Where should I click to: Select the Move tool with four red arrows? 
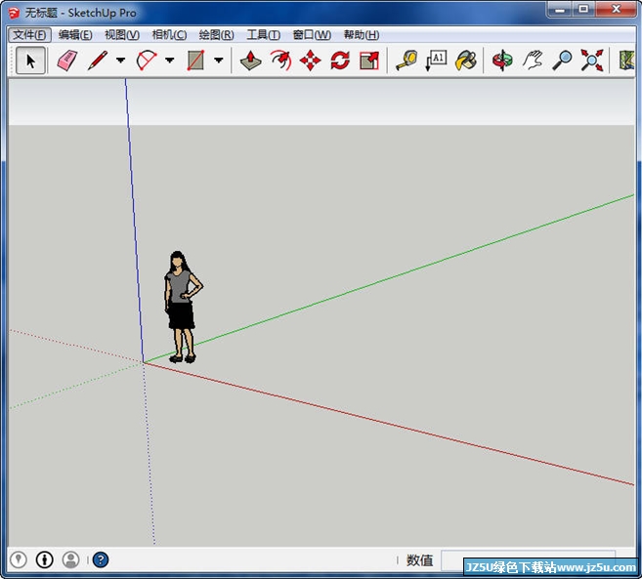[x=311, y=61]
